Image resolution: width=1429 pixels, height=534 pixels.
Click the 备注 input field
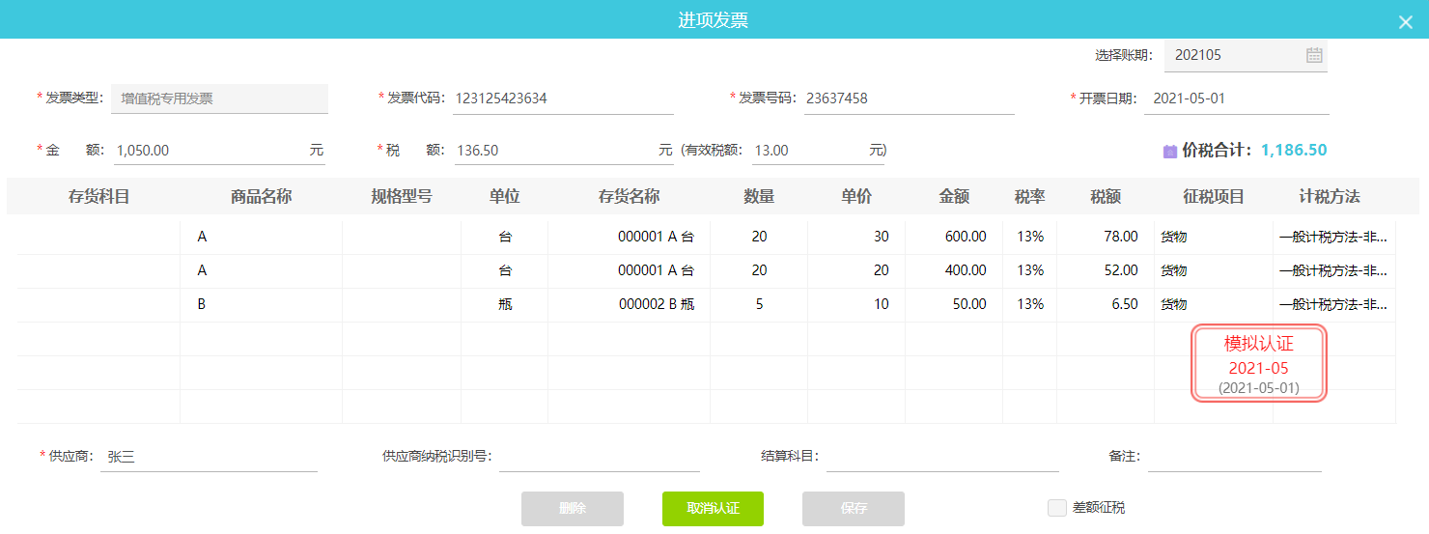1234,457
